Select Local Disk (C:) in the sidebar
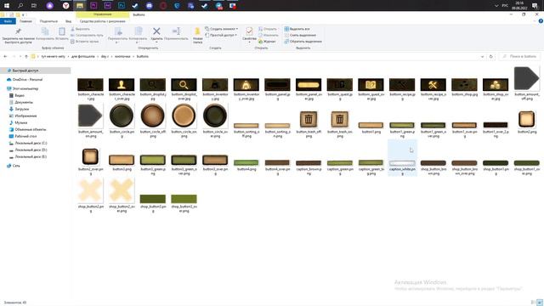Viewport: 544px width, 306px height. coord(31,143)
